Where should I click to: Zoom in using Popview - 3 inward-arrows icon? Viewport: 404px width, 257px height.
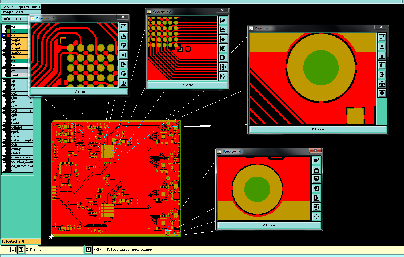pos(223,67)
